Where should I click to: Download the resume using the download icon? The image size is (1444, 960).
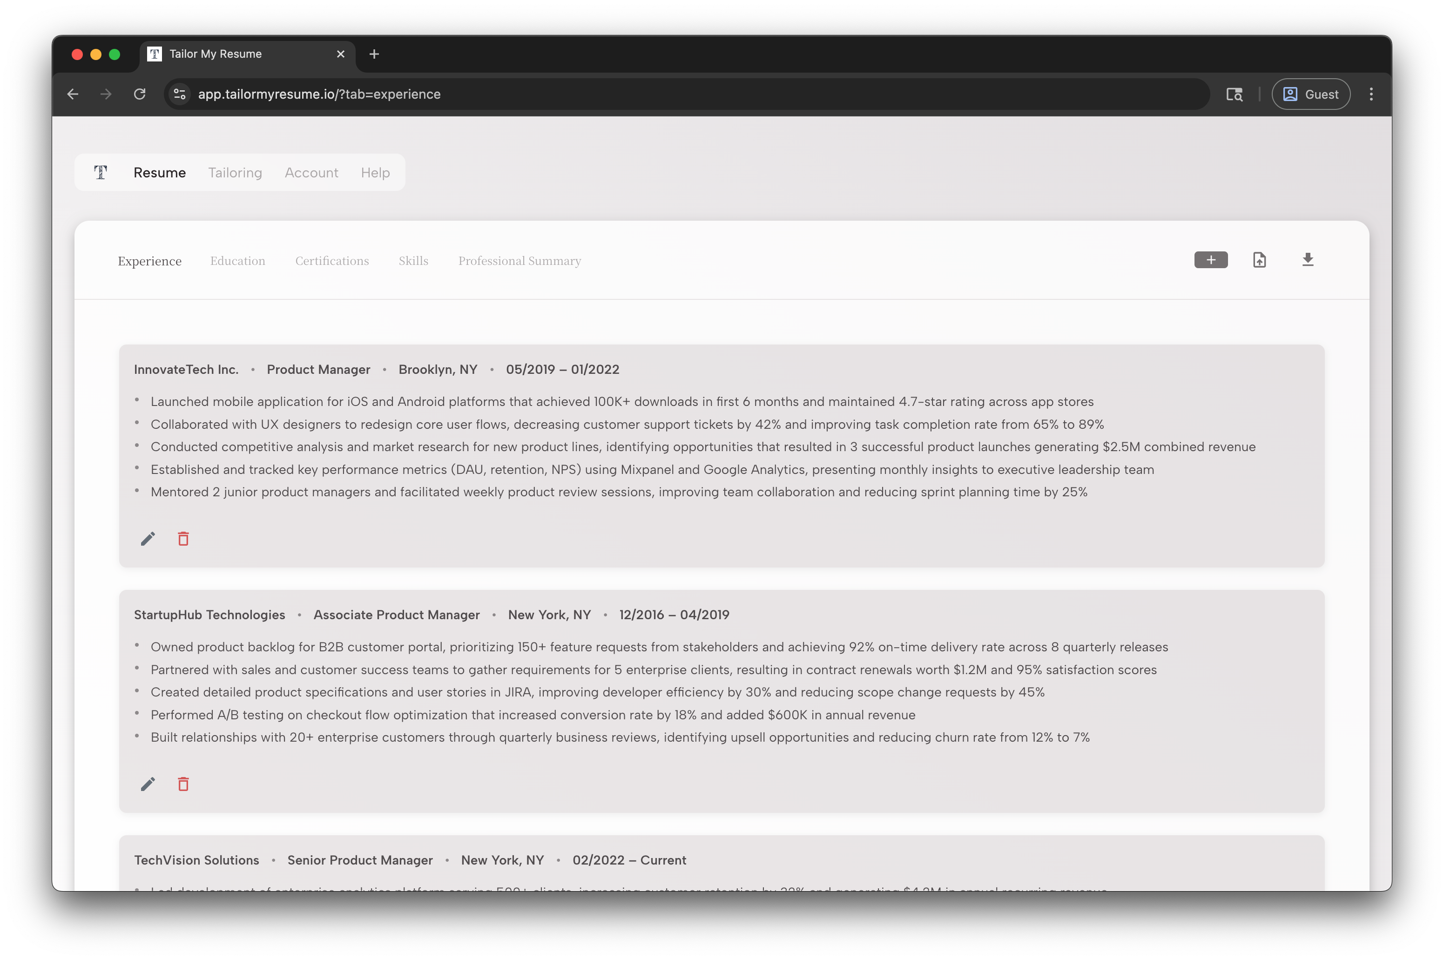[1308, 260]
